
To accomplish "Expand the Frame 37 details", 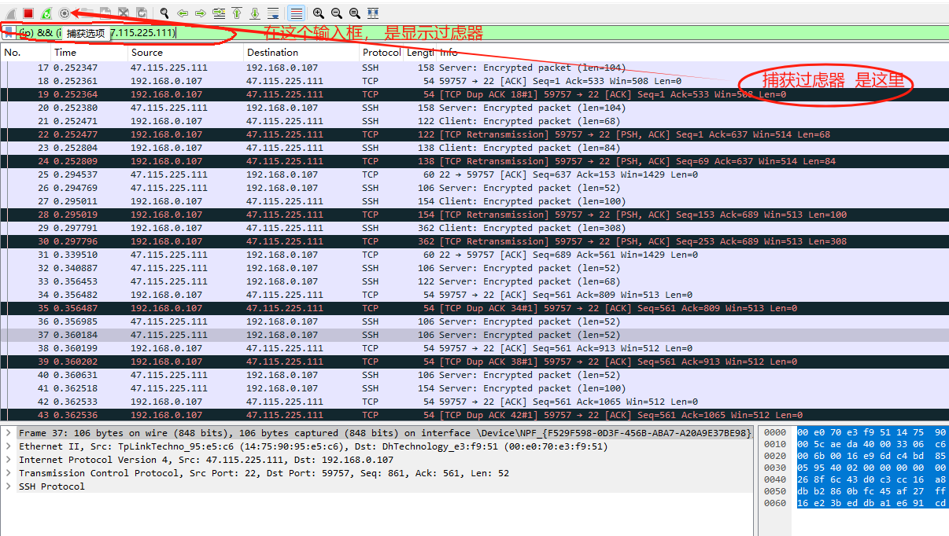I will tap(9, 433).
